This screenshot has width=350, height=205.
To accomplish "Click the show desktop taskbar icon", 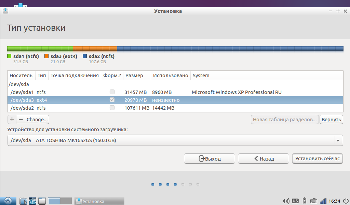I will tap(42, 201).
